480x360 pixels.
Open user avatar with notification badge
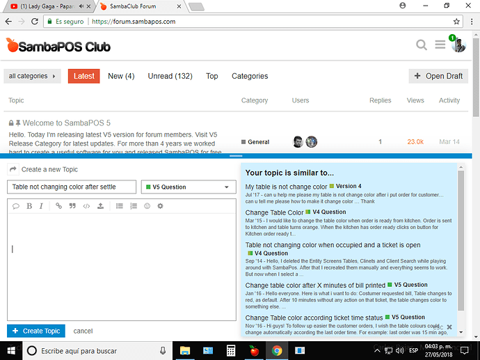pos(458,45)
